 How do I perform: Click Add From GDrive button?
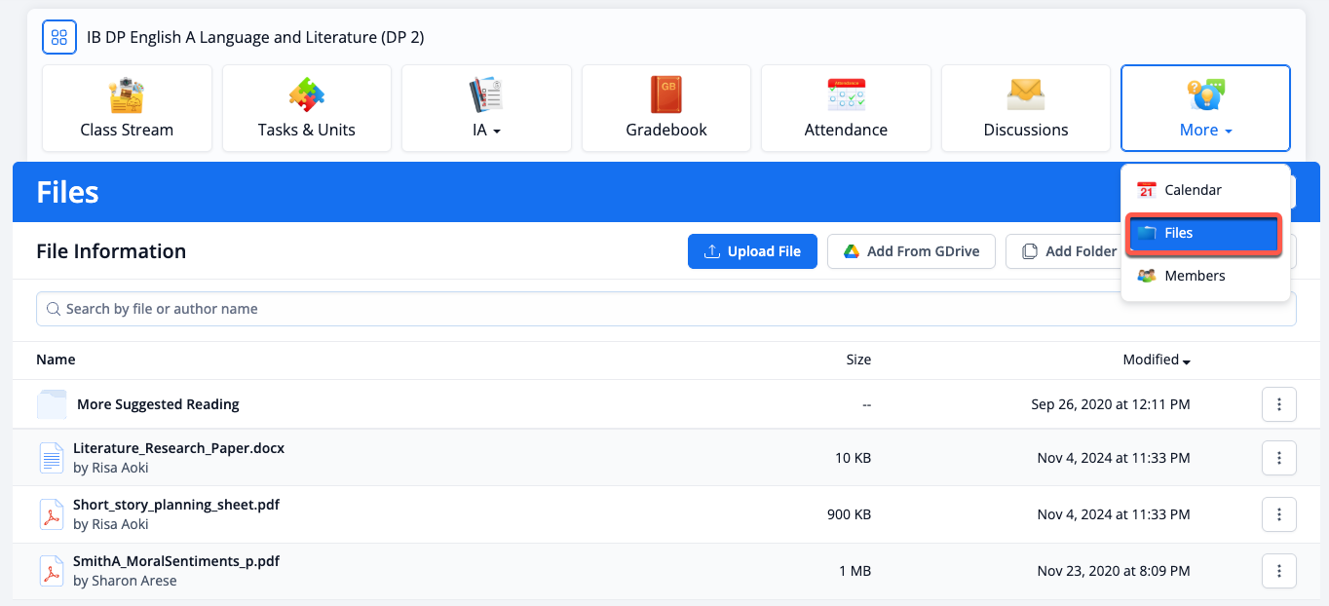pyautogui.click(x=910, y=251)
